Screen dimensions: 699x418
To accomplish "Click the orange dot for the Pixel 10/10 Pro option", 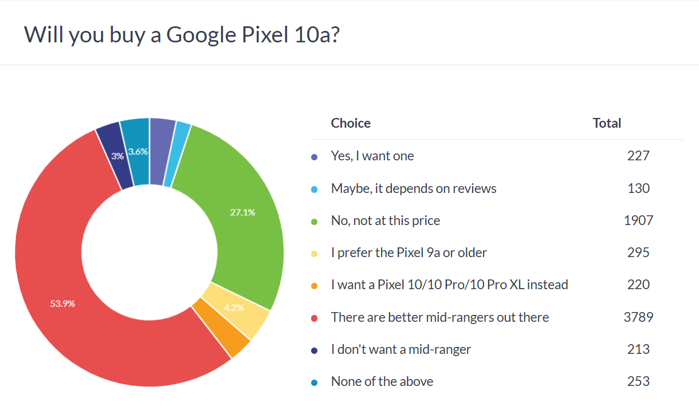I will 314,285.
